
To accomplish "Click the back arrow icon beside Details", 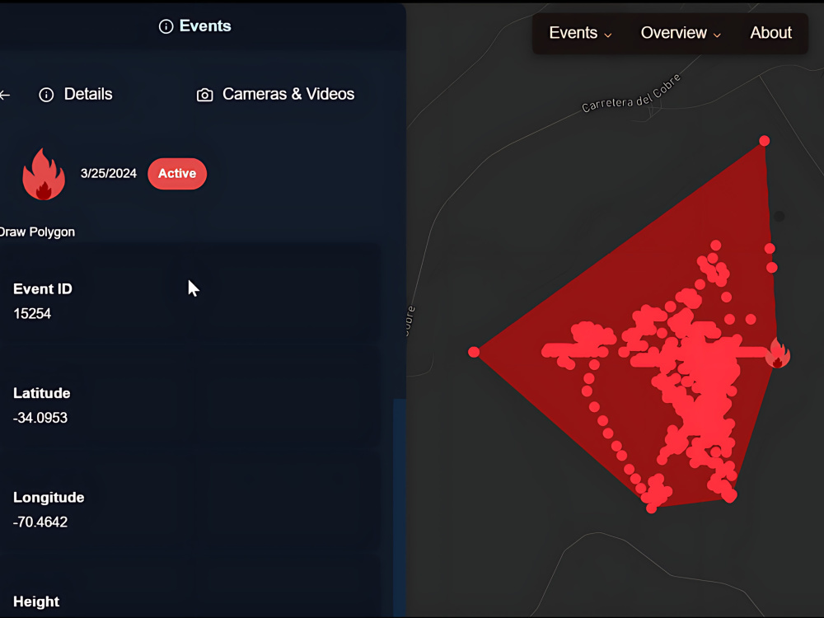I will 5,95.
